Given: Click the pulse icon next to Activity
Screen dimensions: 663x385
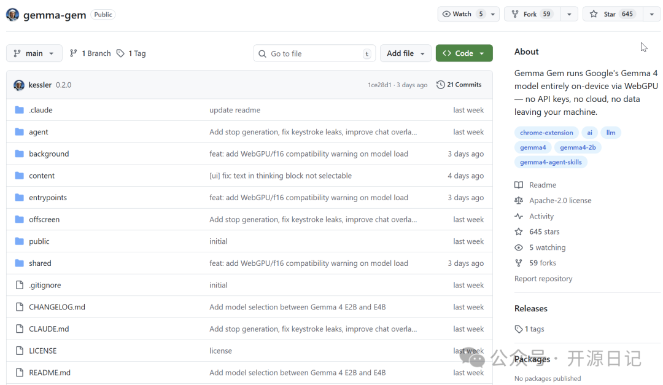Looking at the screenshot, I should (x=519, y=216).
